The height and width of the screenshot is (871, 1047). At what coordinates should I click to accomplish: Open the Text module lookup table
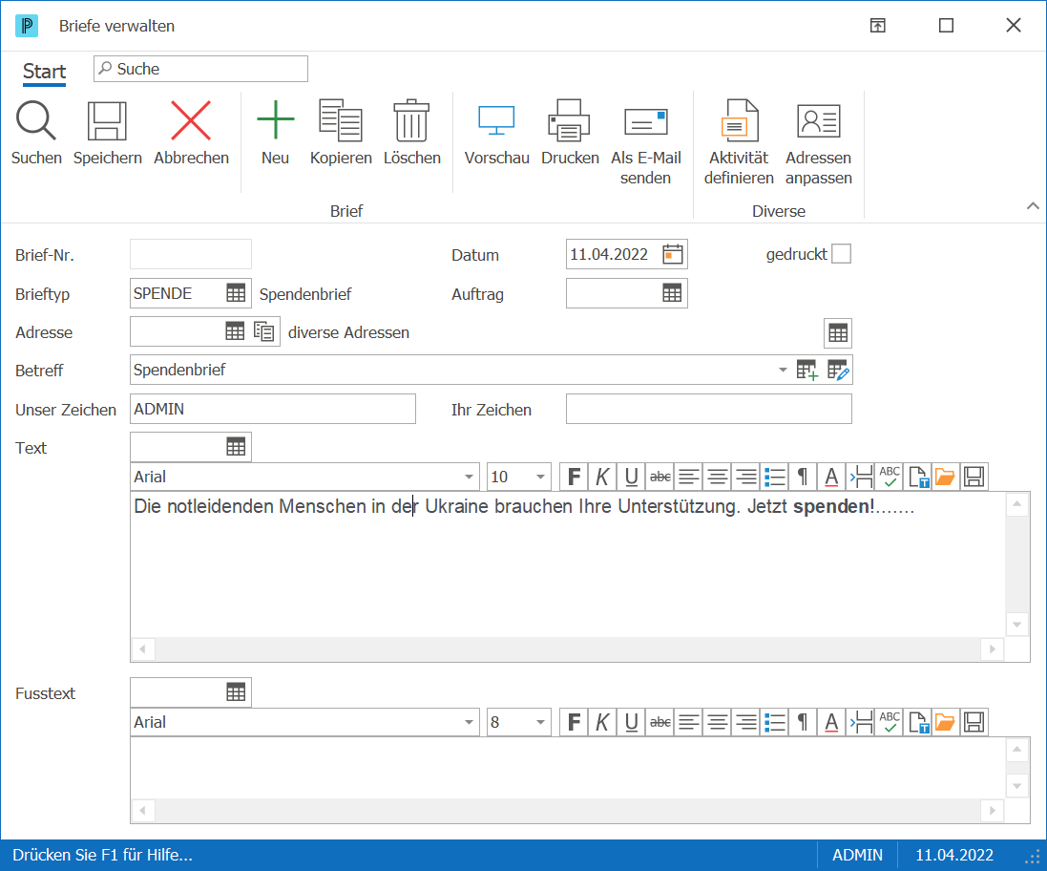tap(236, 447)
